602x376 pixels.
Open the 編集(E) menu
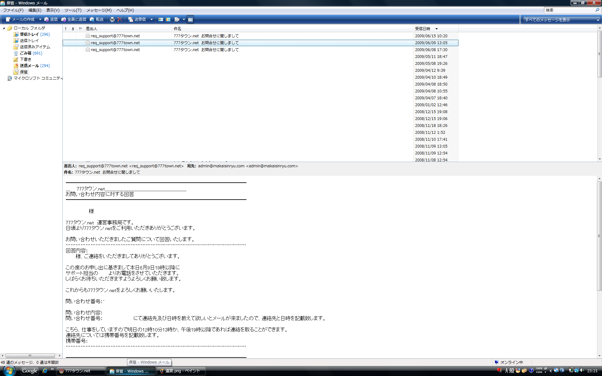[35, 10]
